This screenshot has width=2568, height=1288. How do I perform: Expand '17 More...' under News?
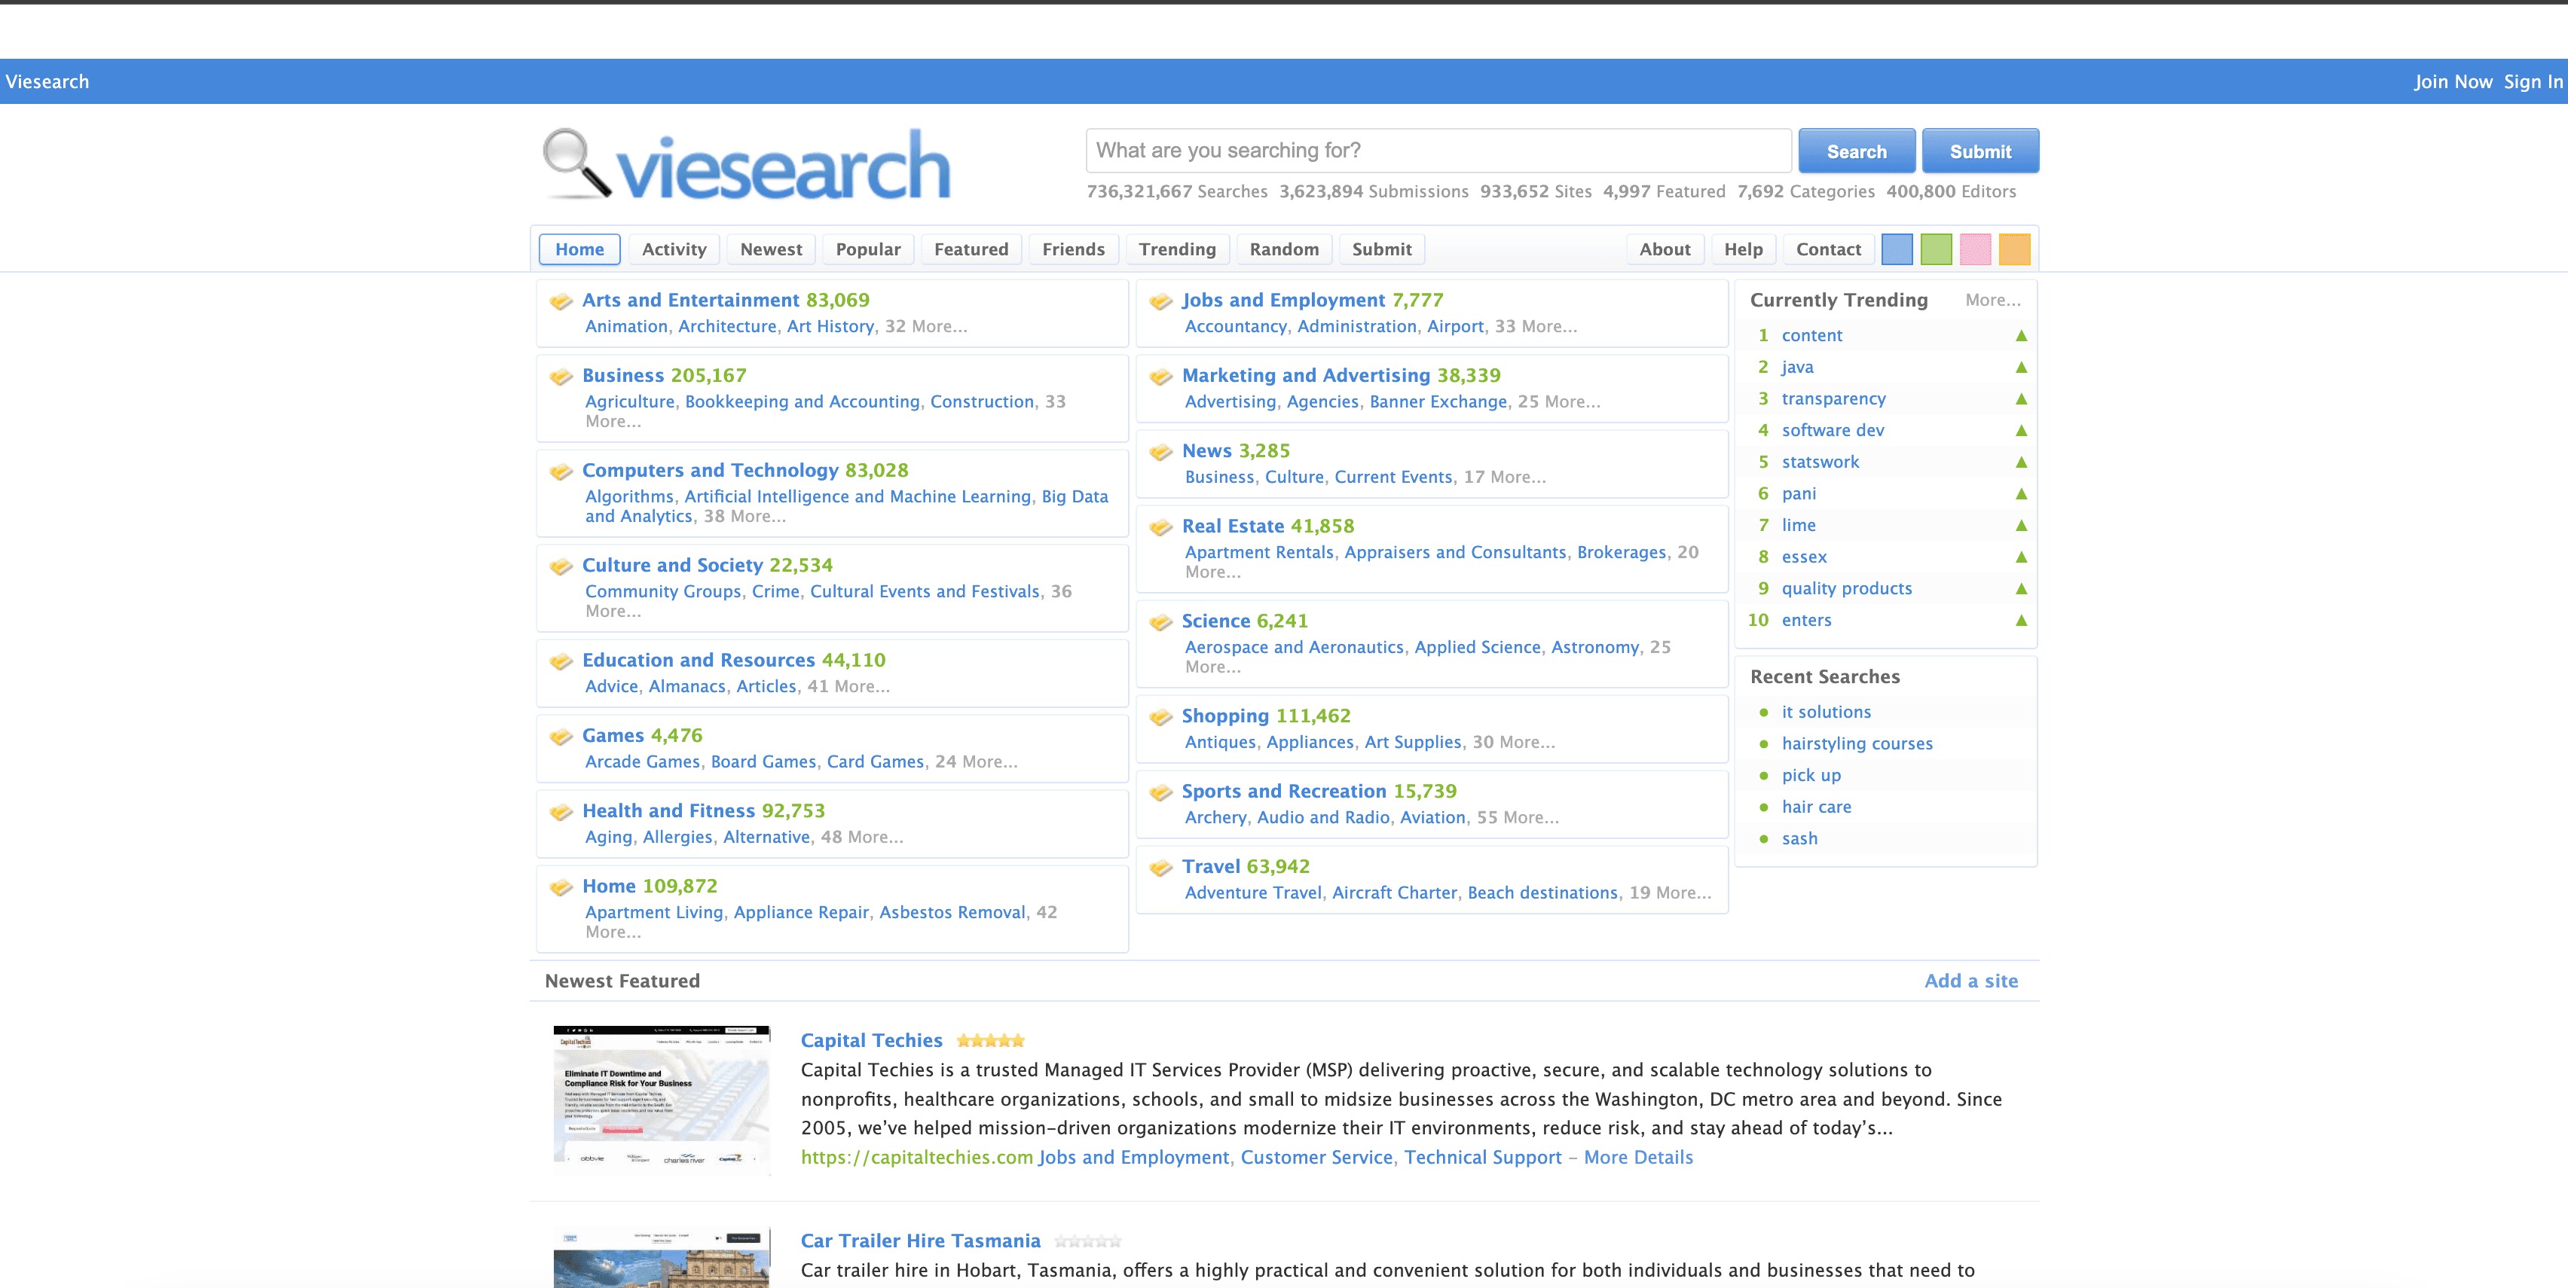pyautogui.click(x=1504, y=477)
